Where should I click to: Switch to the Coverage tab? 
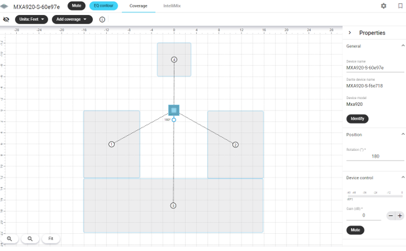(x=138, y=6)
